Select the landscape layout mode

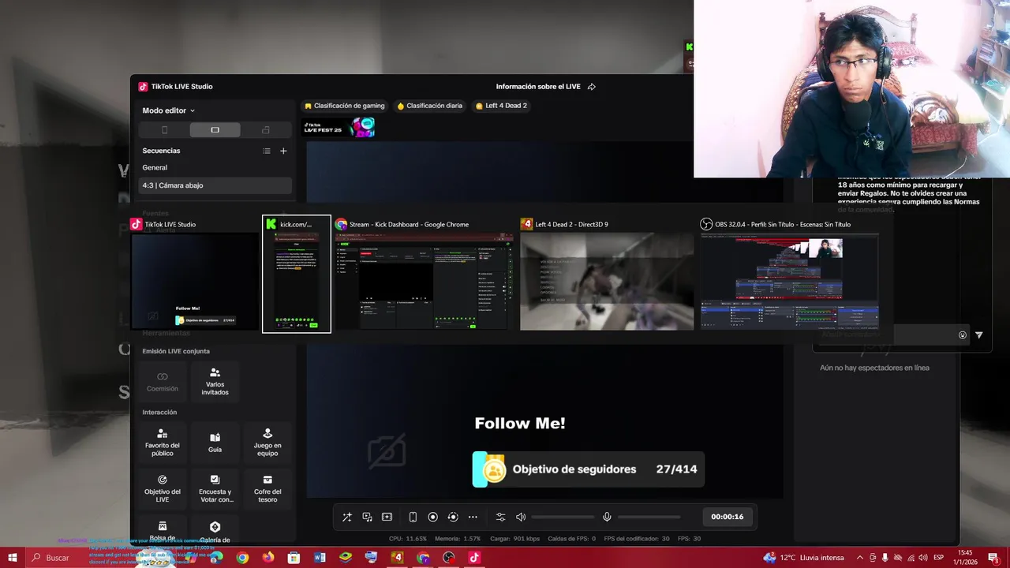click(215, 130)
